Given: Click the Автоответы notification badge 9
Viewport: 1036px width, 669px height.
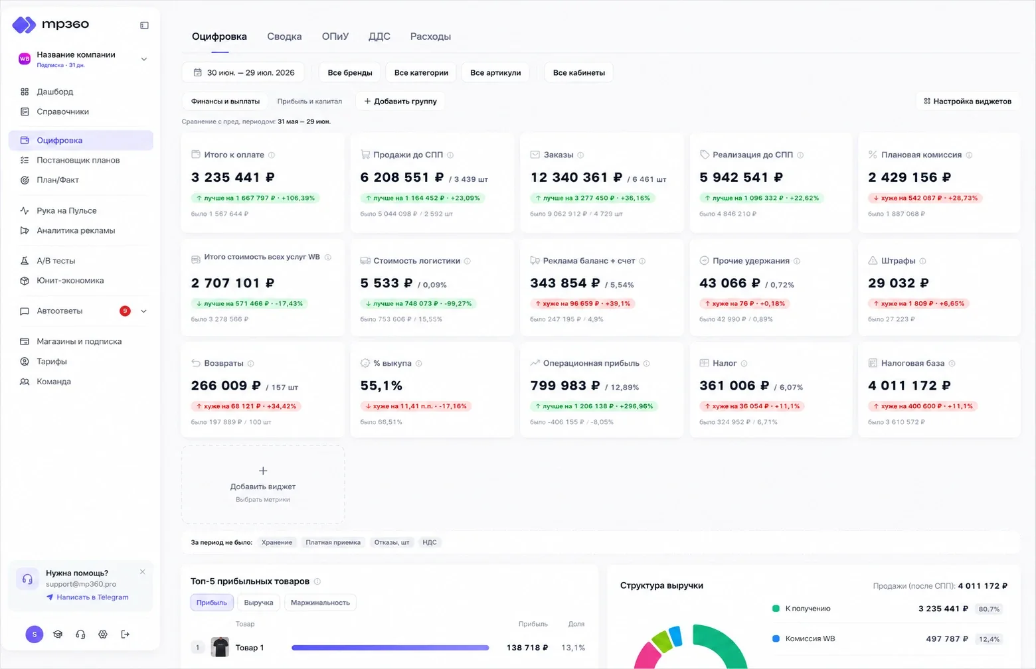Looking at the screenshot, I should [125, 311].
